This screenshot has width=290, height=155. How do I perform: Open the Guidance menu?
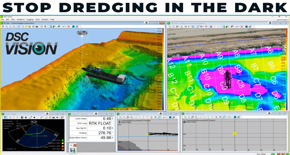[x=20, y=19]
